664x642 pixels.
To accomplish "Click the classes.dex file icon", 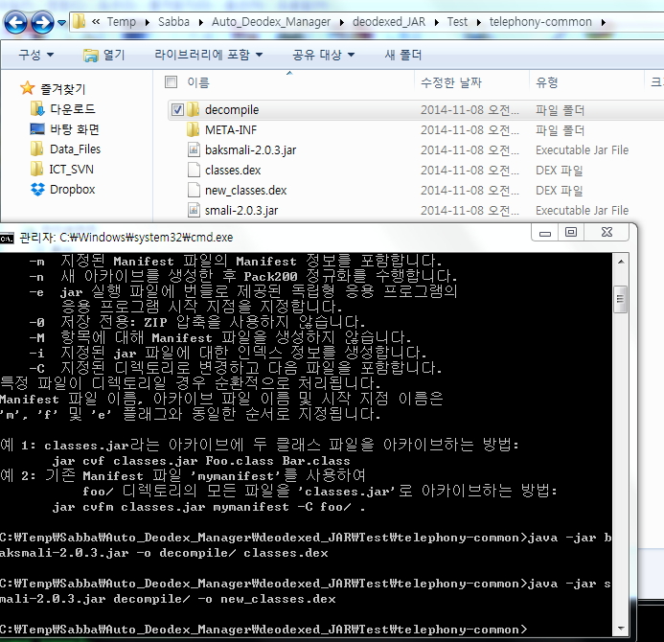I will (194, 170).
